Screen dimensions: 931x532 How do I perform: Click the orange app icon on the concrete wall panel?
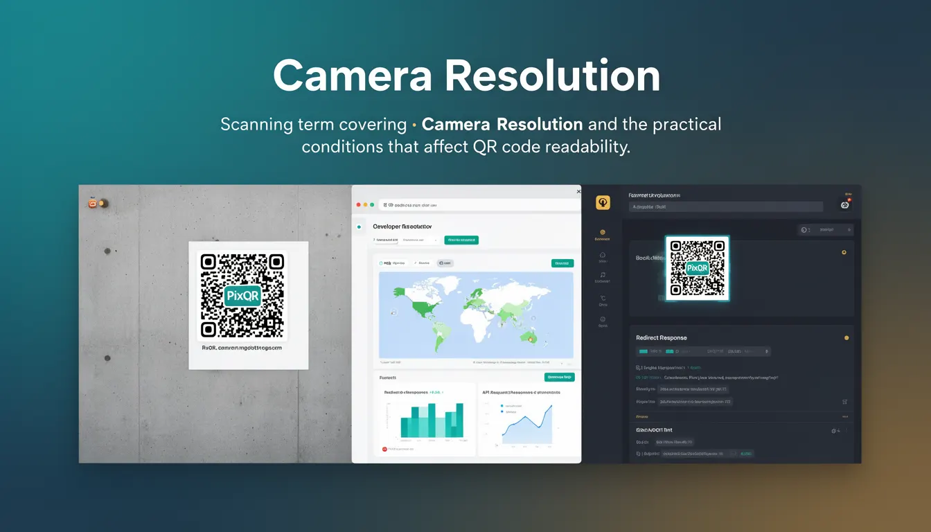92,203
